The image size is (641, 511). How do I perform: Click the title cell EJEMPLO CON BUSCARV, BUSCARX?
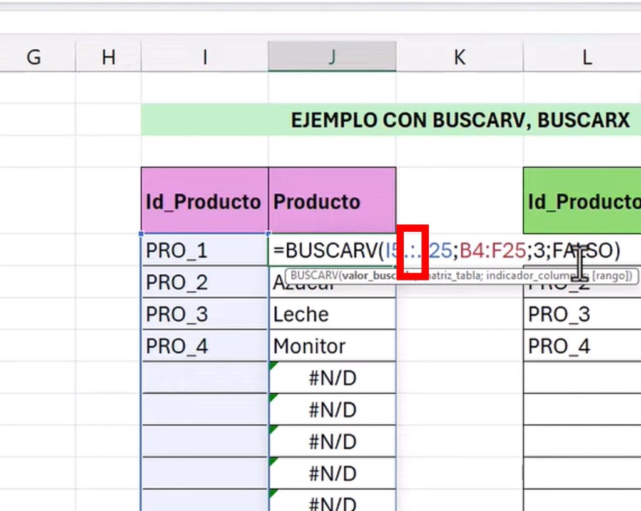[x=460, y=120]
